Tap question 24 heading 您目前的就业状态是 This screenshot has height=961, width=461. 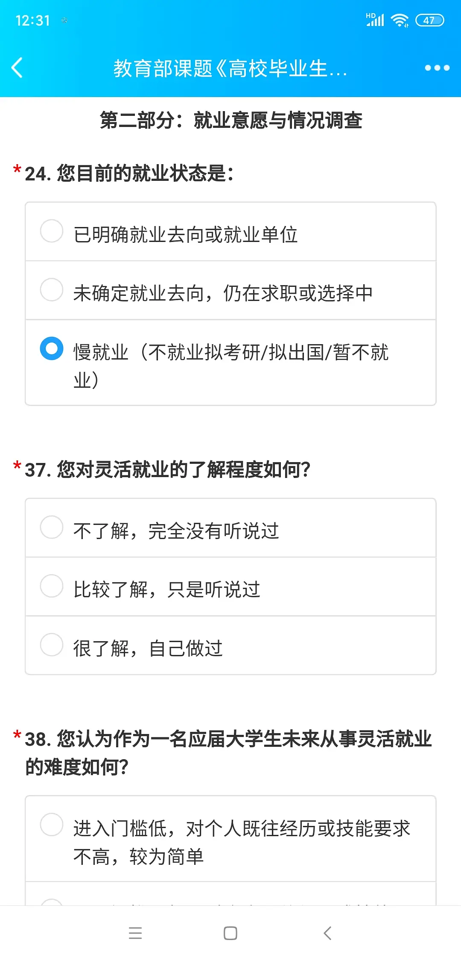coord(129,174)
